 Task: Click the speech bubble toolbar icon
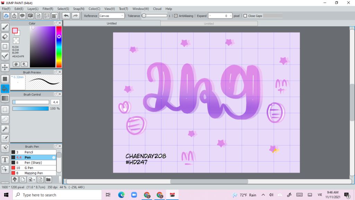pos(22,16)
